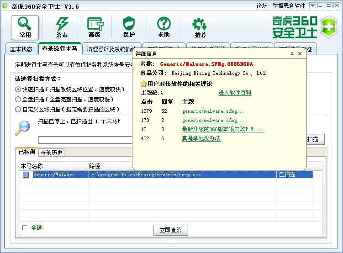Click malware name Generic/Malware.SFMg.8BE6B6DA in popup

pos(206,64)
